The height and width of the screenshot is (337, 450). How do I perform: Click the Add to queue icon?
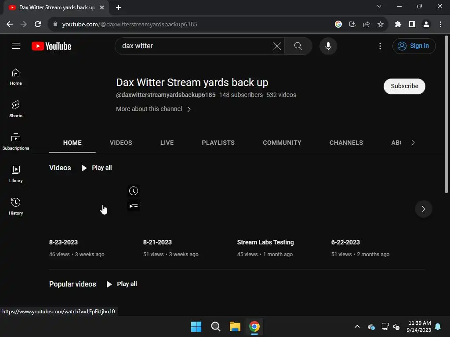[134, 205]
